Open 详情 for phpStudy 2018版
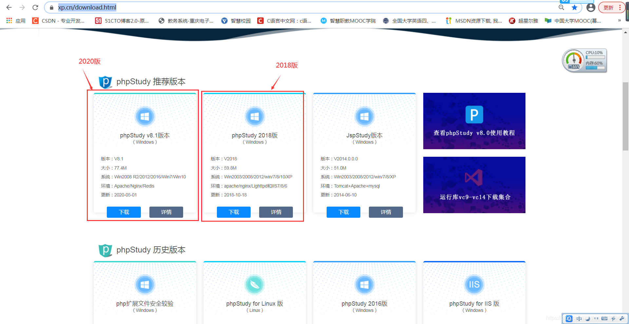Screen dimensions: 629x324 click(276, 212)
